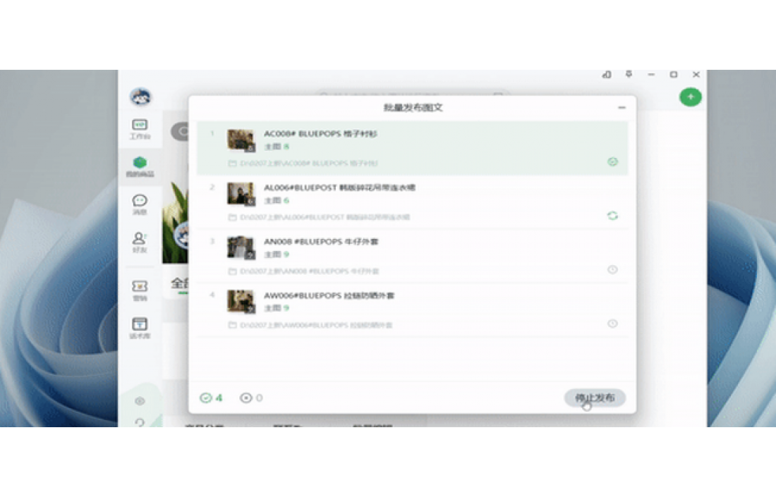Click the completed status icon for AC008 item

(612, 161)
